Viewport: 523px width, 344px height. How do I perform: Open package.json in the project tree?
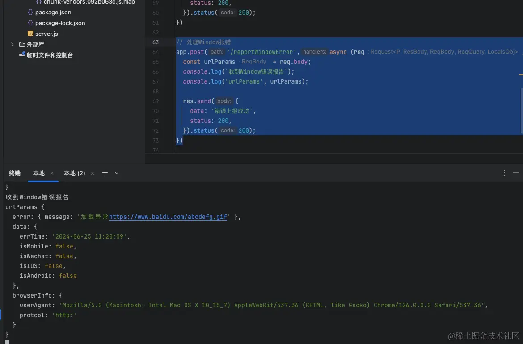[53, 13]
